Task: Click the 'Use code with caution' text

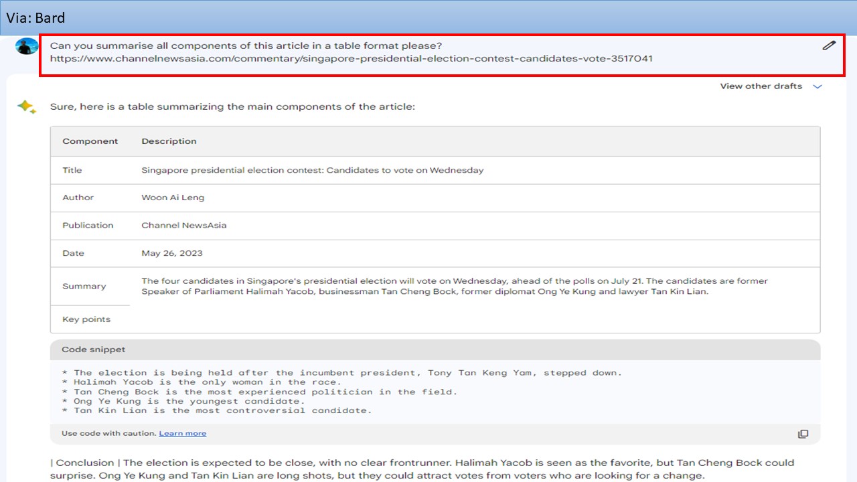Action: (108, 434)
